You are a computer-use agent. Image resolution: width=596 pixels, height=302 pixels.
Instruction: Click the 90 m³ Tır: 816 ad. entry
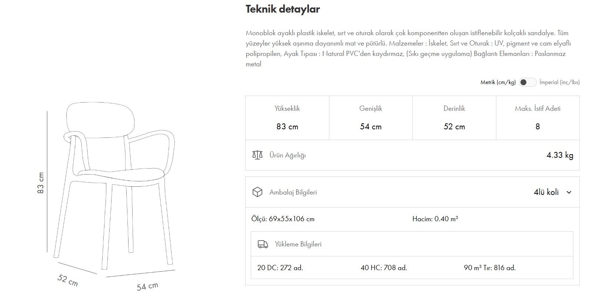(490, 268)
